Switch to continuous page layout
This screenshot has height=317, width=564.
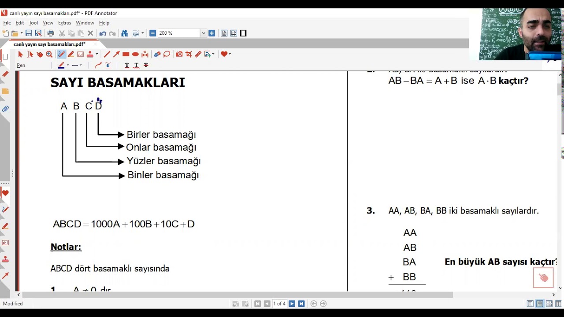click(x=540, y=304)
